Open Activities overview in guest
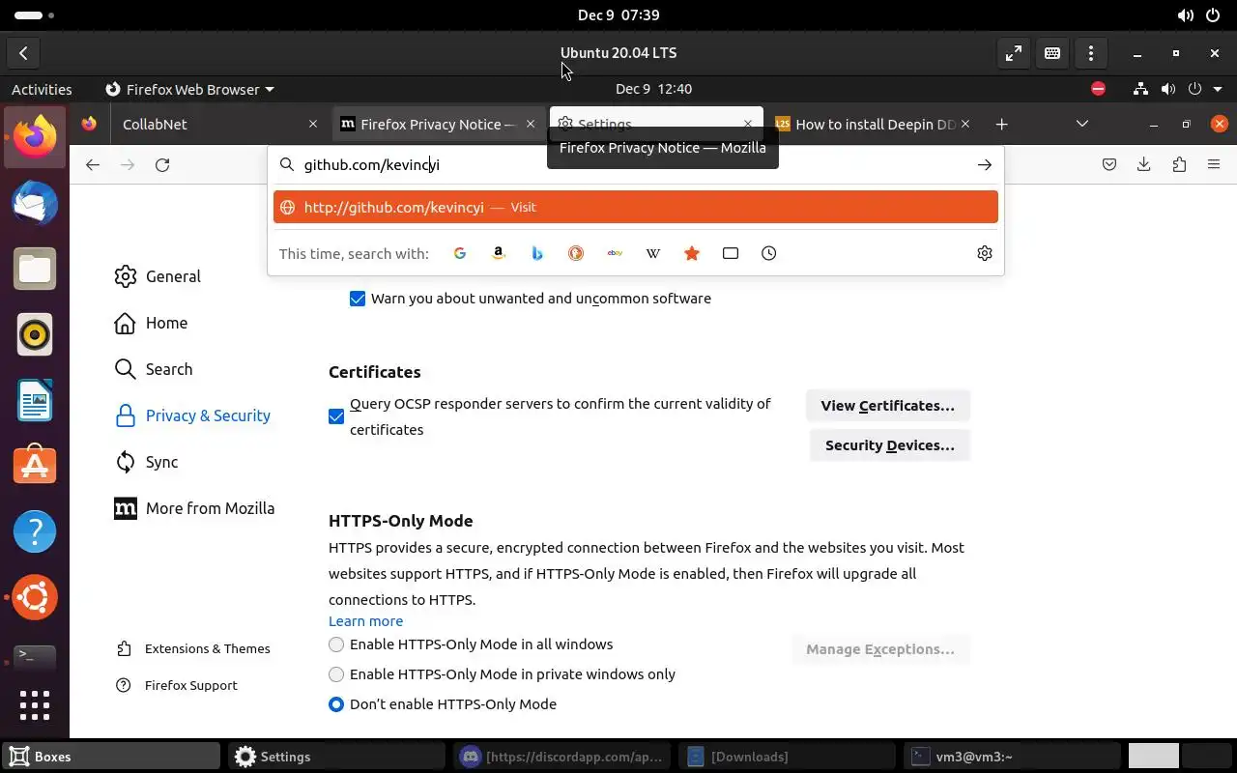Image resolution: width=1237 pixels, height=773 pixels. [x=42, y=89]
